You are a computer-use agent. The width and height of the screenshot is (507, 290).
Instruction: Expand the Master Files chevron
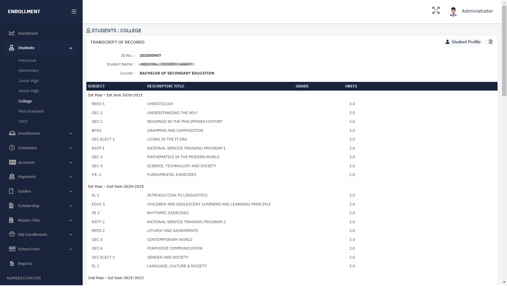pos(71,221)
